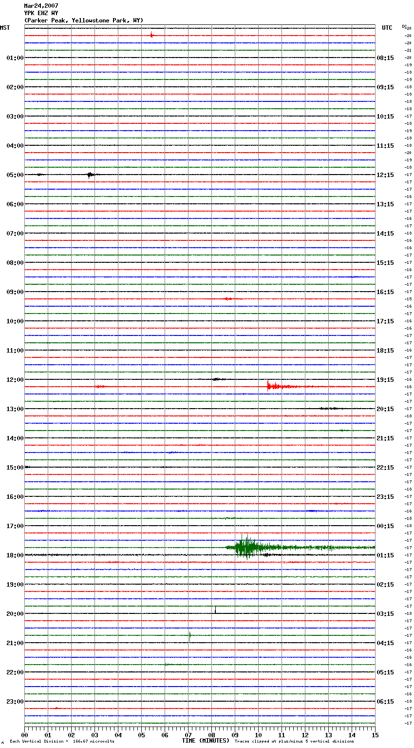Click the red spike on the trace above 01:00

click(151, 34)
